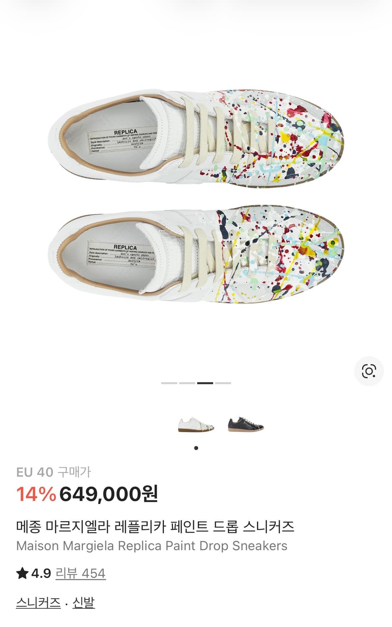Tap the 14% discount rate
Screen dimensions: 392x627
[x=36, y=494]
